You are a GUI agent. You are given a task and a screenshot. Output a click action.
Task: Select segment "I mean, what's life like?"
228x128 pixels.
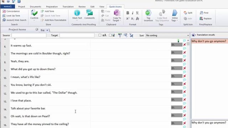25,77
